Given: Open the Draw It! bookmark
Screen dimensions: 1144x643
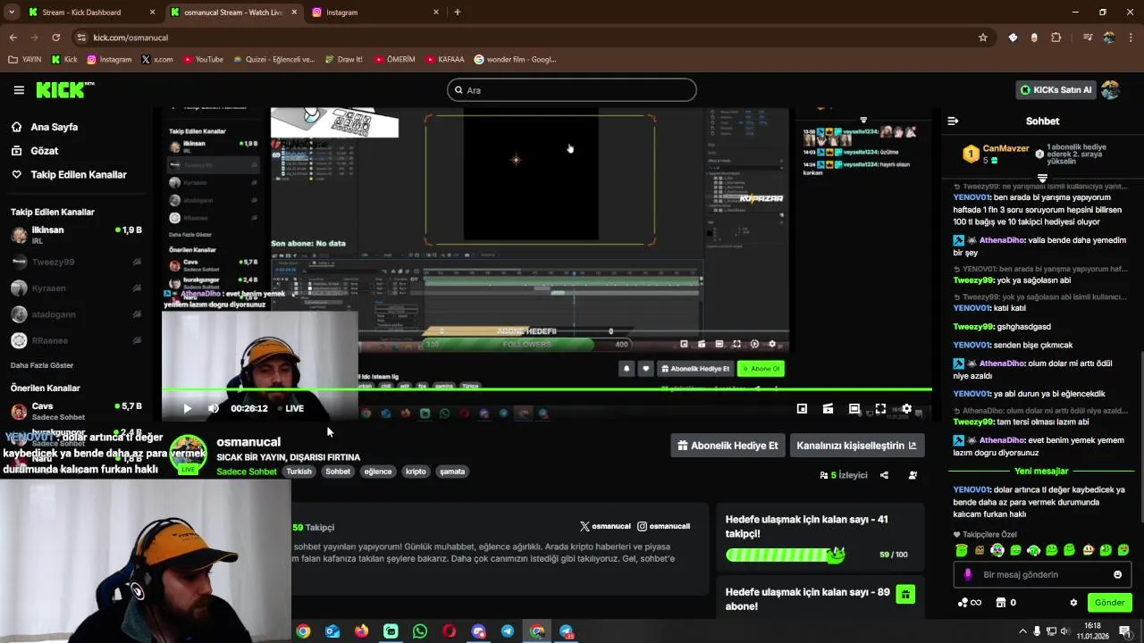Looking at the screenshot, I should coord(343,60).
